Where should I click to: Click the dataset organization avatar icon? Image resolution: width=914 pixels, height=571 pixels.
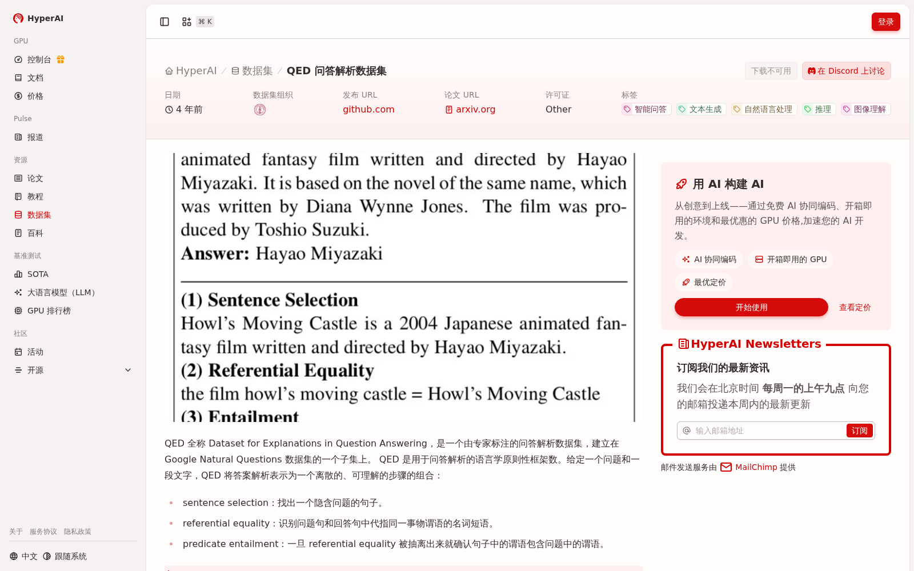tap(260, 110)
